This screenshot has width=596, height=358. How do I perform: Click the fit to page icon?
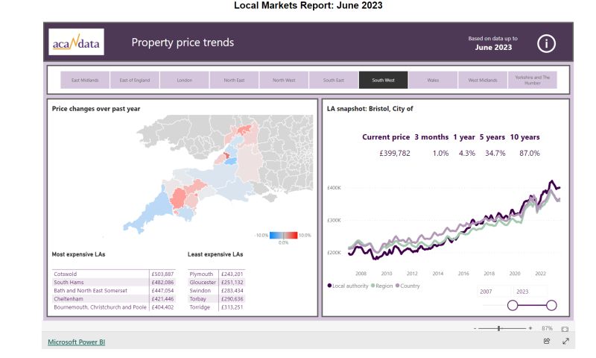565,328
